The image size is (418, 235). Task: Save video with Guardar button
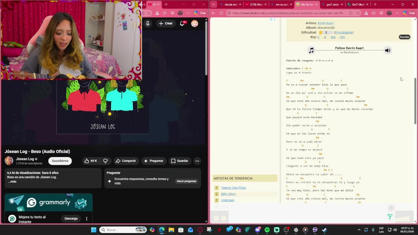(180, 161)
